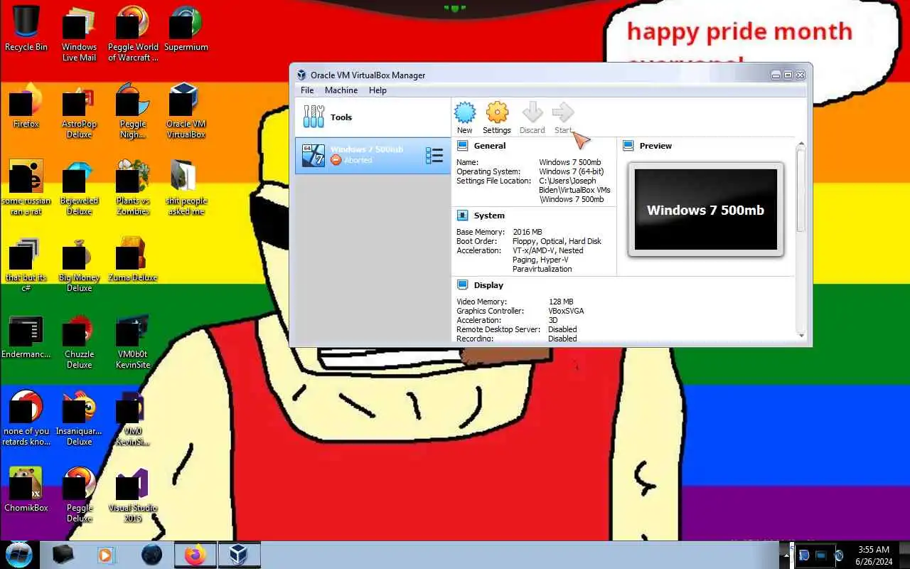Select the Plants vs Zombies desktop icon
910x569 pixels.
pos(133,188)
